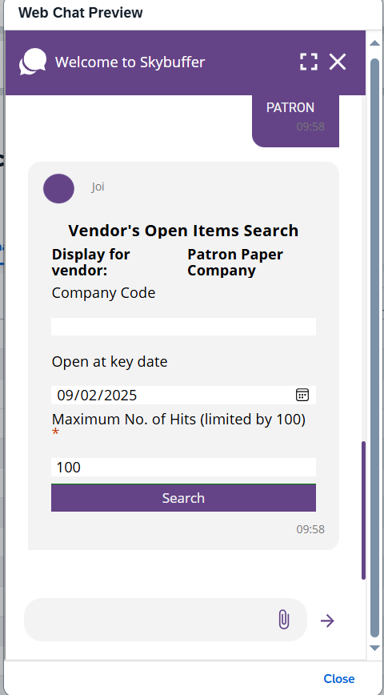This screenshot has height=695, width=384.
Task: Click the outer scrollbar down arrow
Action: click(374, 648)
